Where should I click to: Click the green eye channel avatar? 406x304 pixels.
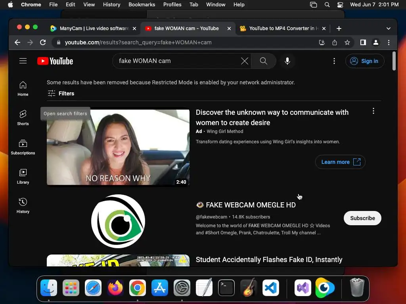[118, 221]
